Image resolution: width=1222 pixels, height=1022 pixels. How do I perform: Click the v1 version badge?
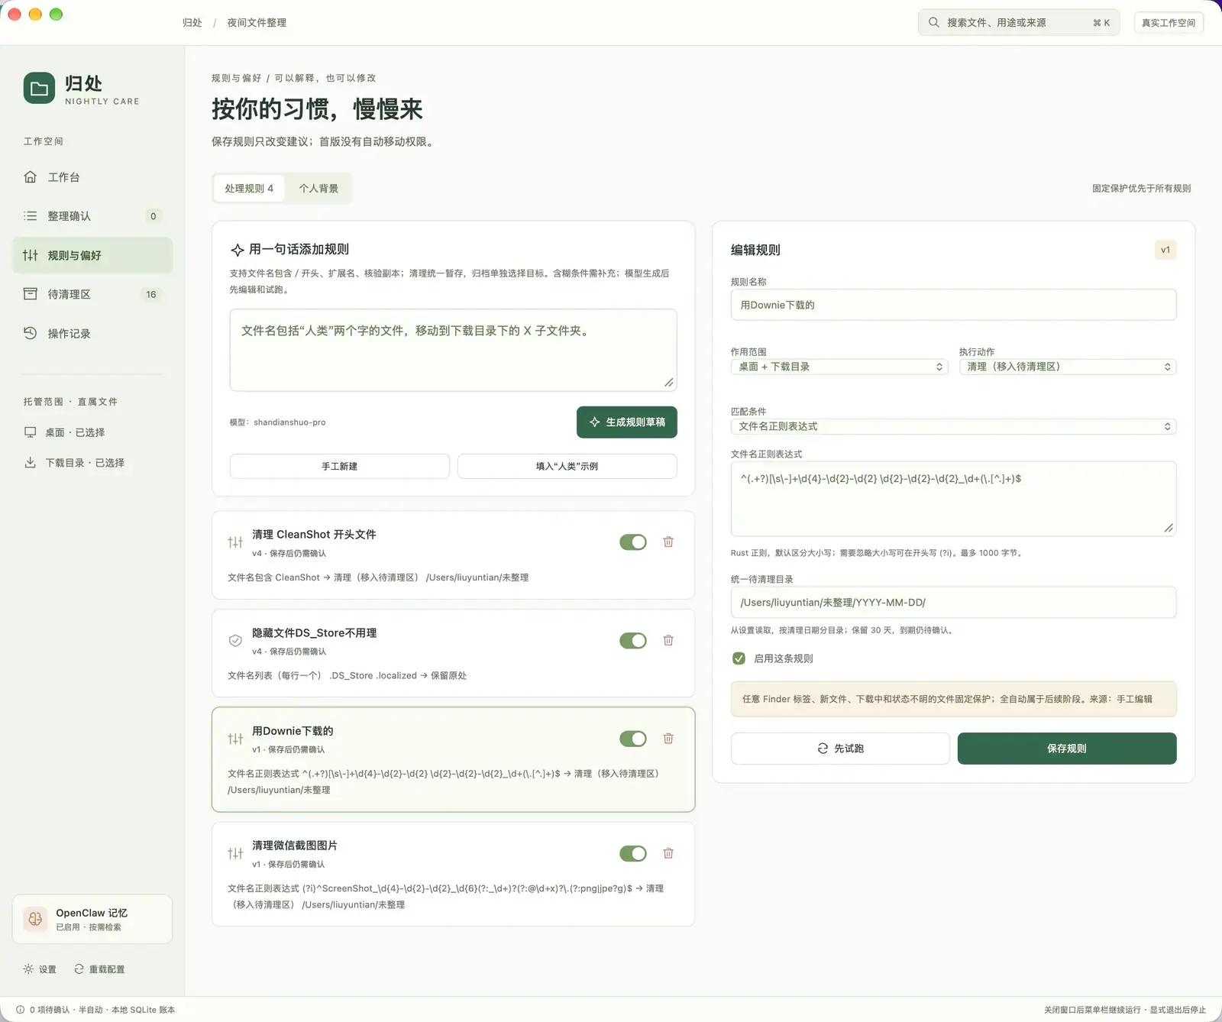(x=1165, y=250)
